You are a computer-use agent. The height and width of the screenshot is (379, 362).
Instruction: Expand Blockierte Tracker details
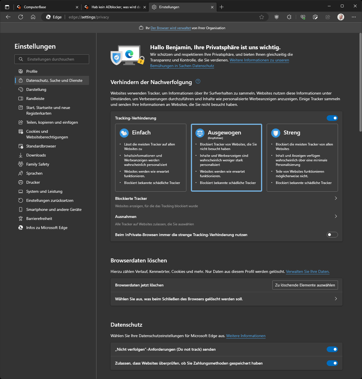click(x=336, y=198)
